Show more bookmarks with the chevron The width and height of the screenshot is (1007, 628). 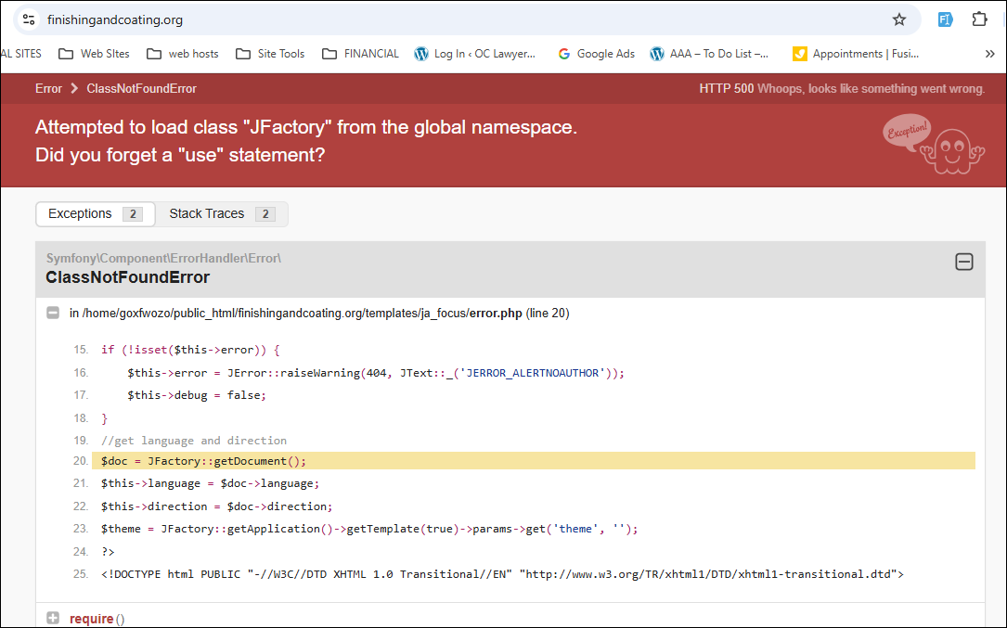[x=989, y=54]
